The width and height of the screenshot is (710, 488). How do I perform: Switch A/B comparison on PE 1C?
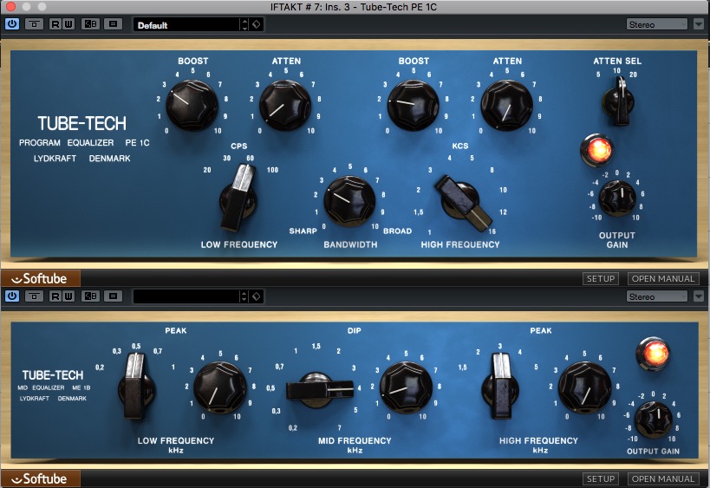[x=90, y=24]
